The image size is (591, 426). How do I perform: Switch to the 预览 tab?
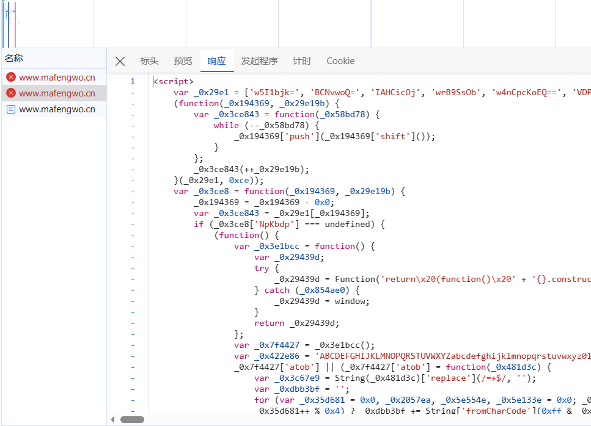coord(183,61)
